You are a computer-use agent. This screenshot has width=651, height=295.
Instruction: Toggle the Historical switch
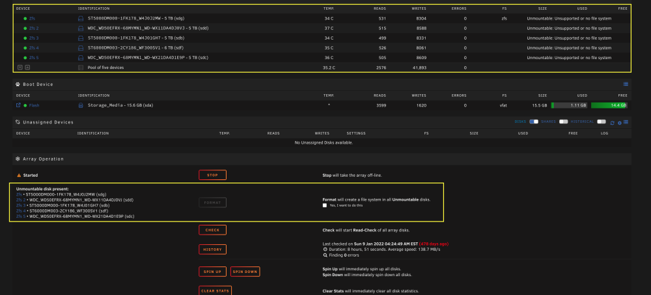click(601, 122)
